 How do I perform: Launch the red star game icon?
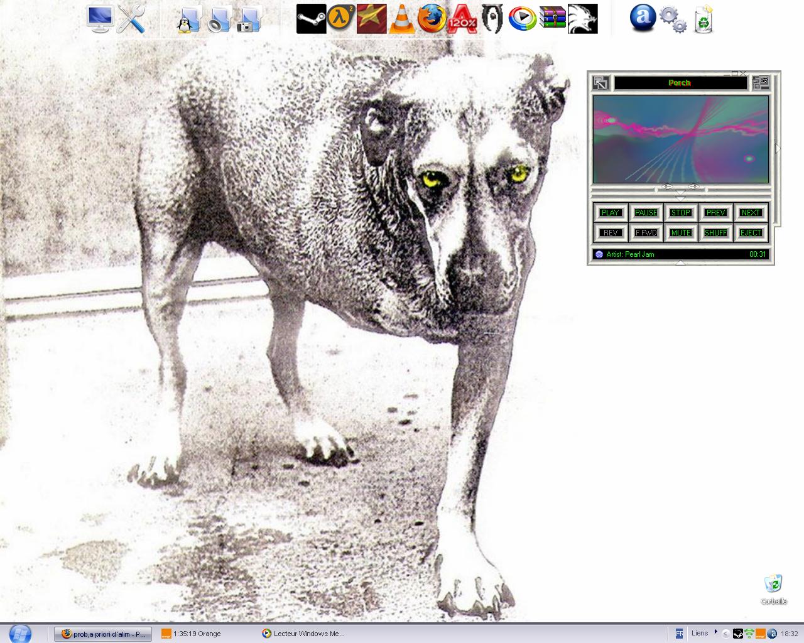pos(371,19)
